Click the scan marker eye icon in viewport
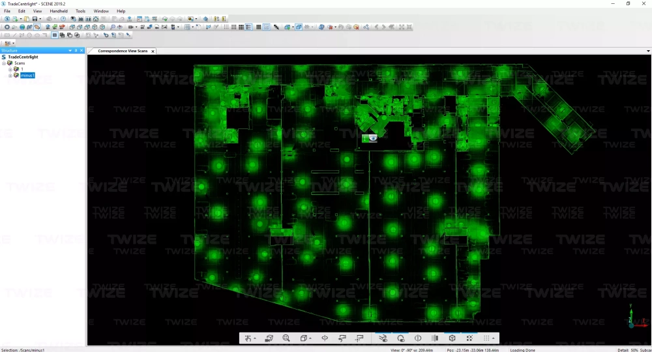652x352 pixels. pyautogui.click(x=373, y=138)
